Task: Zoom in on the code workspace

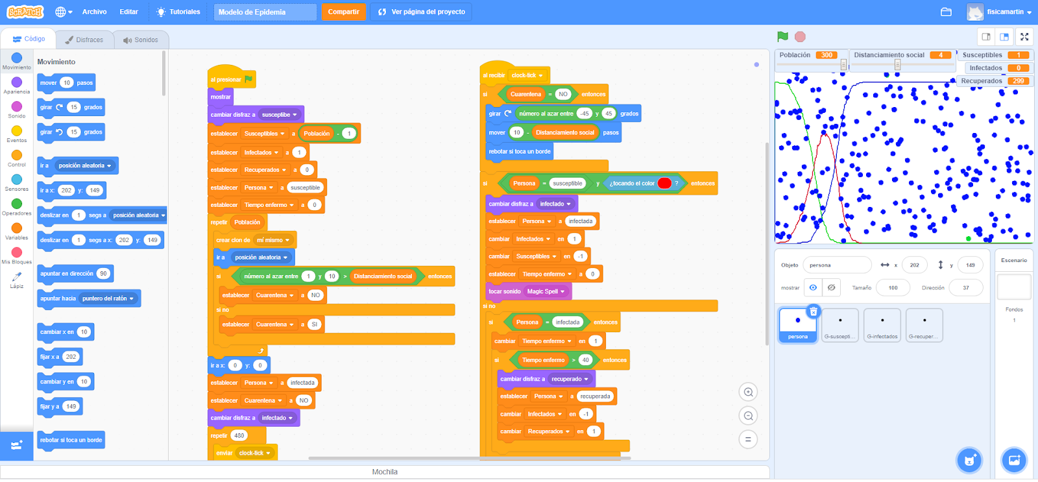Action: [x=748, y=392]
